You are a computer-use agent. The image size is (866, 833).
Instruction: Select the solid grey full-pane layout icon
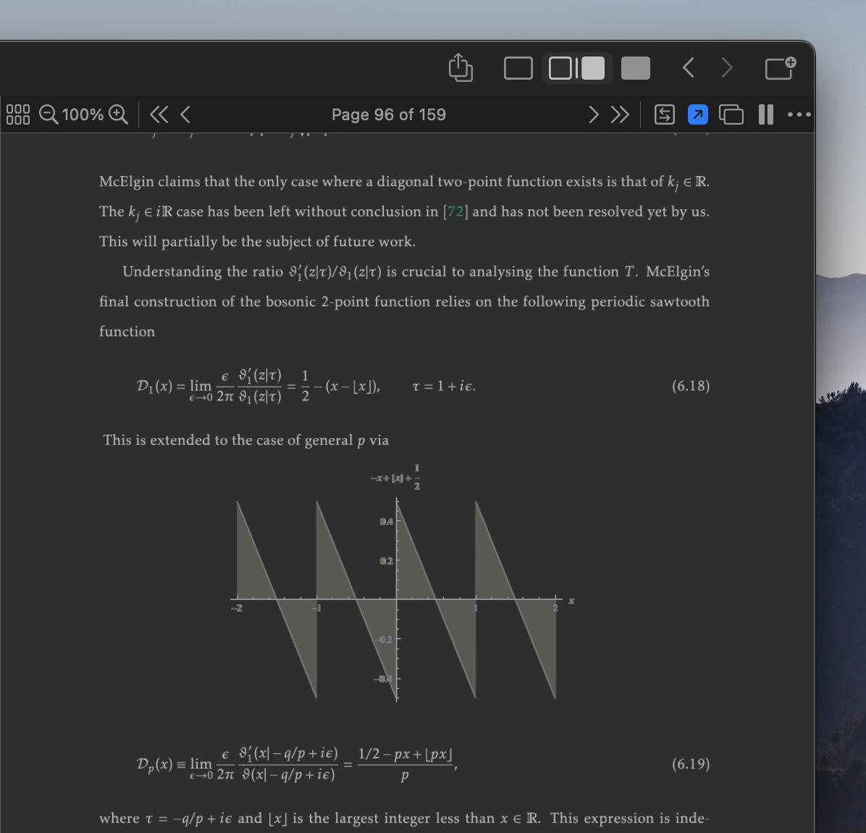coord(636,69)
